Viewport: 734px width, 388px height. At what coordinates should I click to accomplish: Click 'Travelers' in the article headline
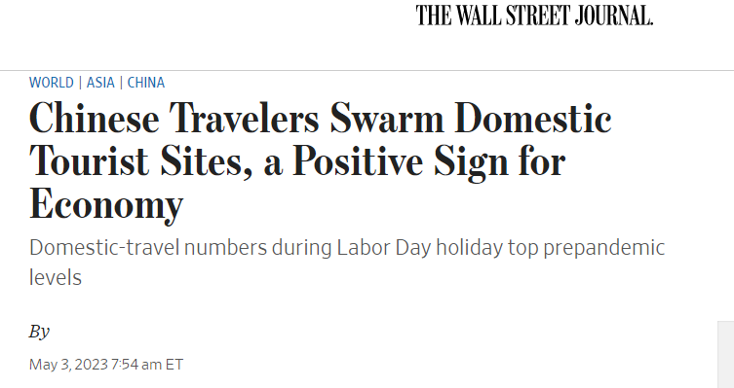click(244, 119)
